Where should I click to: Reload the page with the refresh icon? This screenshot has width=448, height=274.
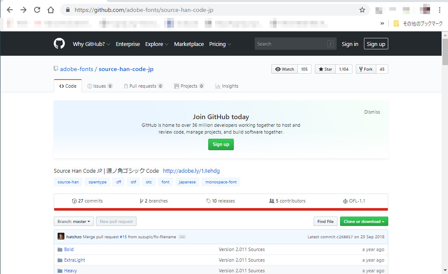(37, 10)
